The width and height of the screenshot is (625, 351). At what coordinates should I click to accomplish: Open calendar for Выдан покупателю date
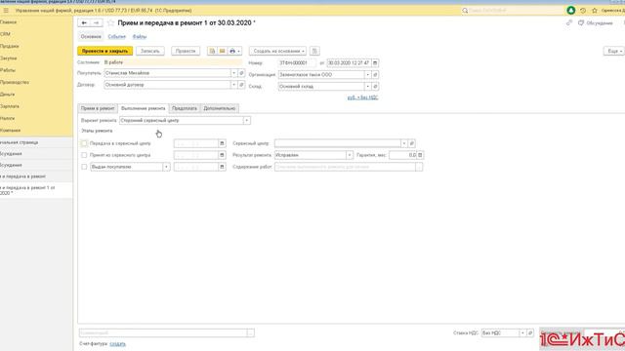tap(222, 167)
